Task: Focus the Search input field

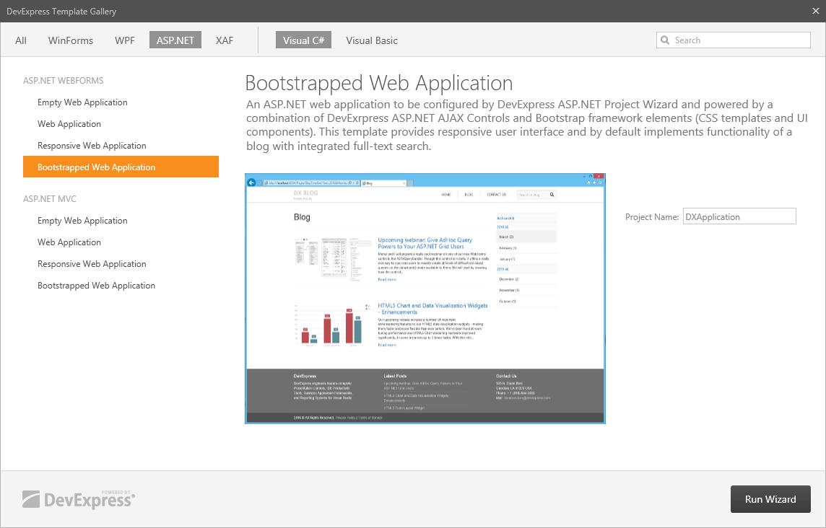Action: click(734, 40)
